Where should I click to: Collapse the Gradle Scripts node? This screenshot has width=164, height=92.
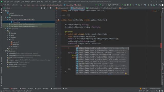coord(4,51)
